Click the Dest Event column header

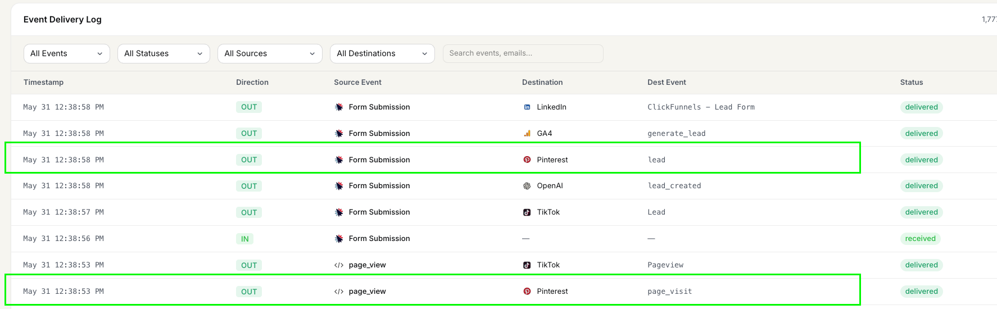(667, 82)
